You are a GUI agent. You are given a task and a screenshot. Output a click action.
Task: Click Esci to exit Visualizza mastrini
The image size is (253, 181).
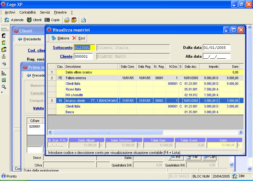pyautogui.click(x=79, y=38)
